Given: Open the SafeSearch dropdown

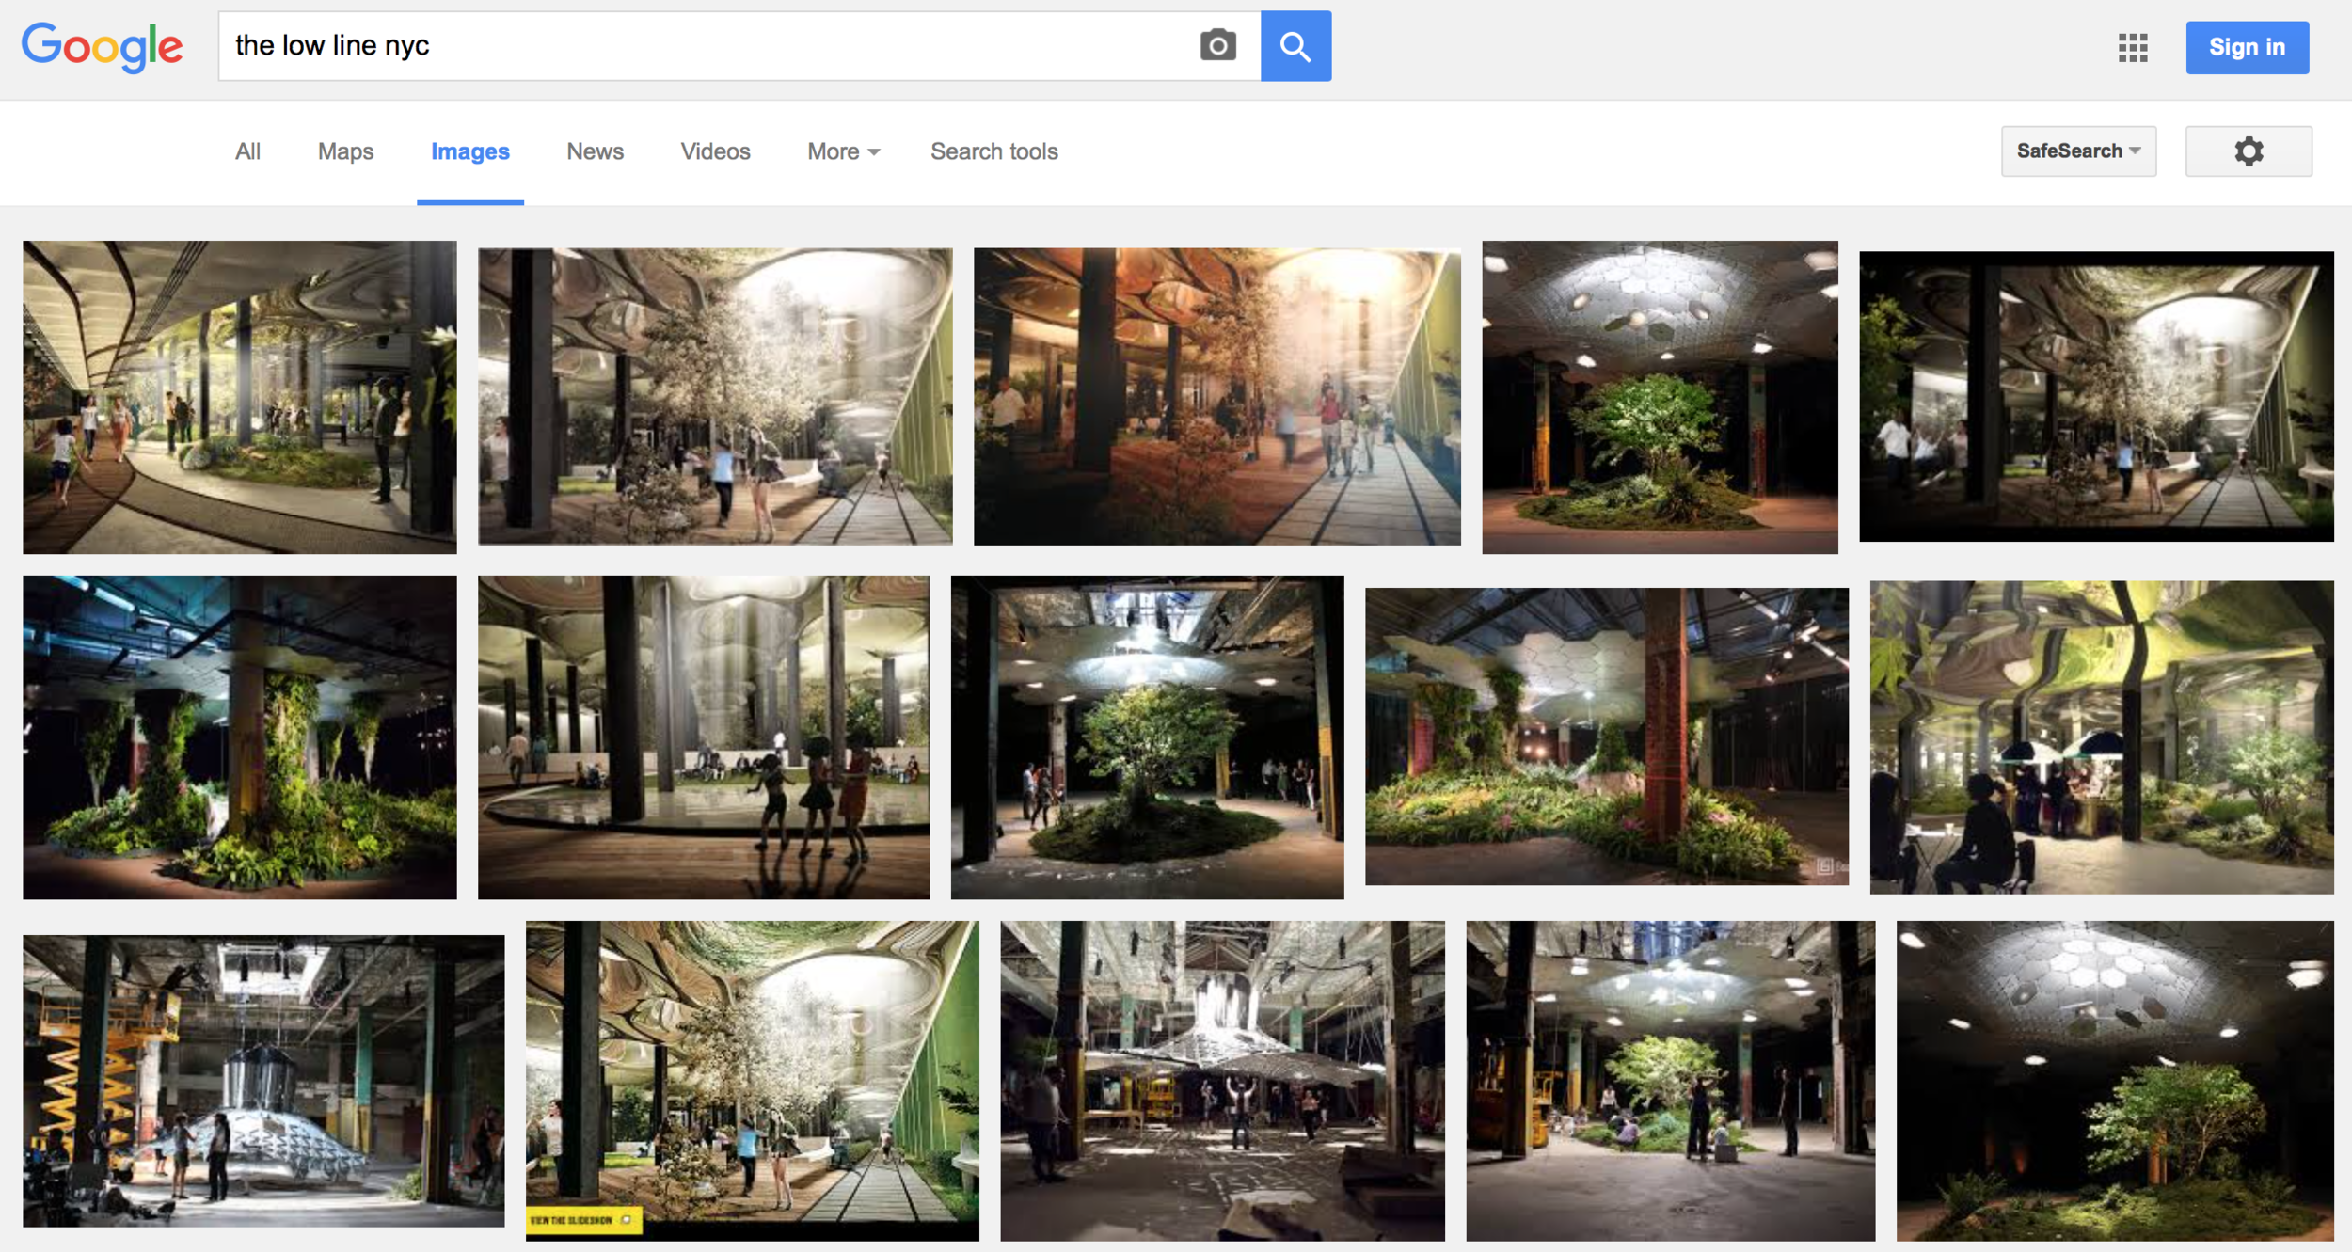Looking at the screenshot, I should [x=2078, y=151].
